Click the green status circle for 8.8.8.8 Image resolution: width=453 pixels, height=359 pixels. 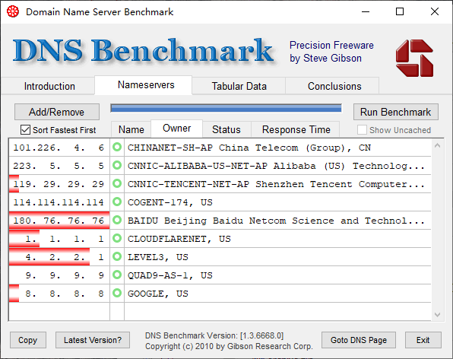(117, 293)
